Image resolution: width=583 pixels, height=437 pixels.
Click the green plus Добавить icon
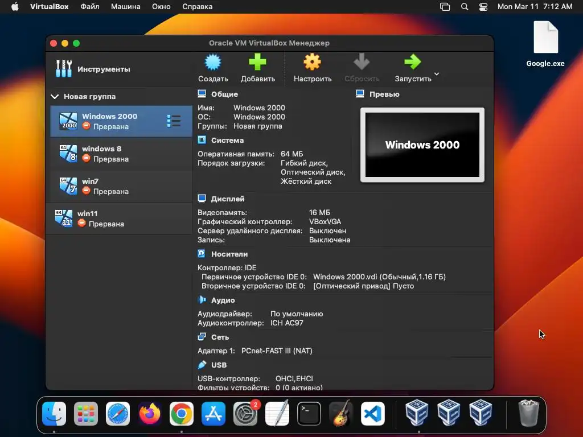coord(257,62)
